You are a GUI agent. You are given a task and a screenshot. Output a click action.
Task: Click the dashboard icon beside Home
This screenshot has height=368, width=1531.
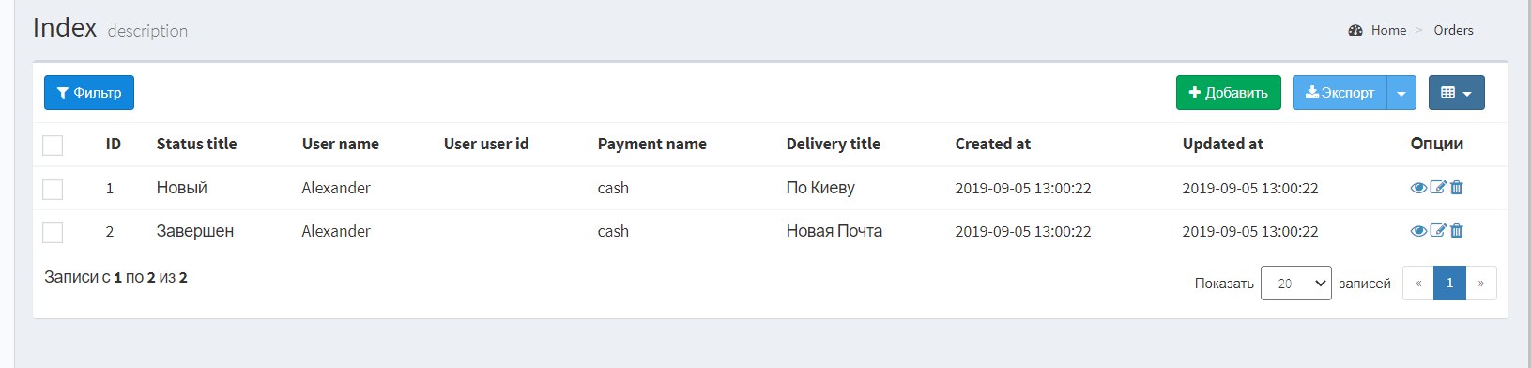(1355, 30)
